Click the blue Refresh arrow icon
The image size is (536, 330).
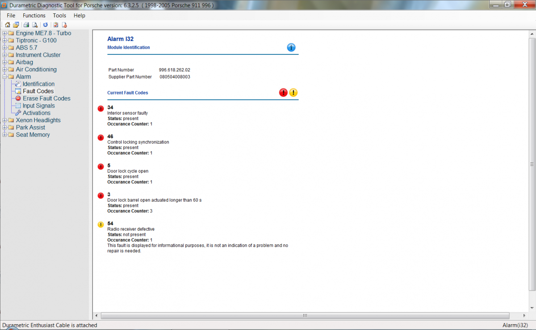[45, 25]
